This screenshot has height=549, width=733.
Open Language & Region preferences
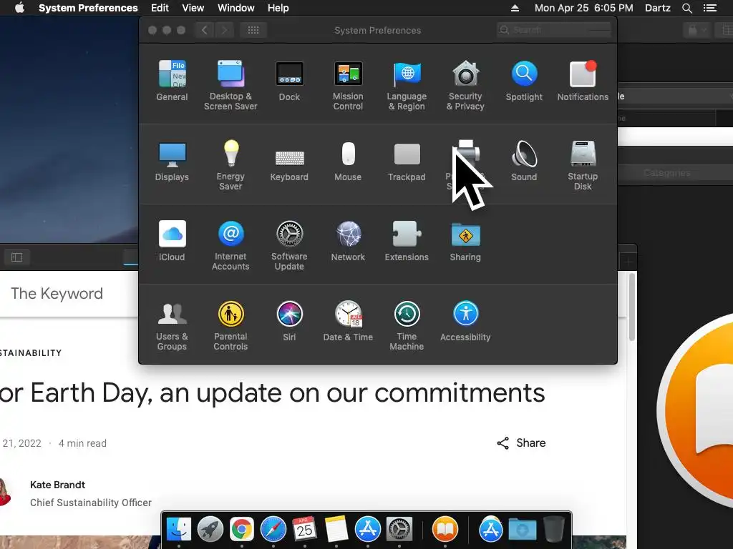pos(407,86)
